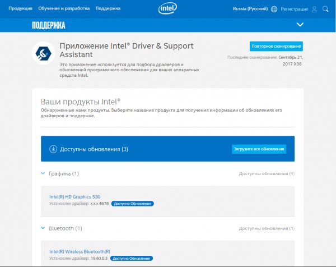Open the Поддержка top menu

pyautogui.click(x=108, y=8)
